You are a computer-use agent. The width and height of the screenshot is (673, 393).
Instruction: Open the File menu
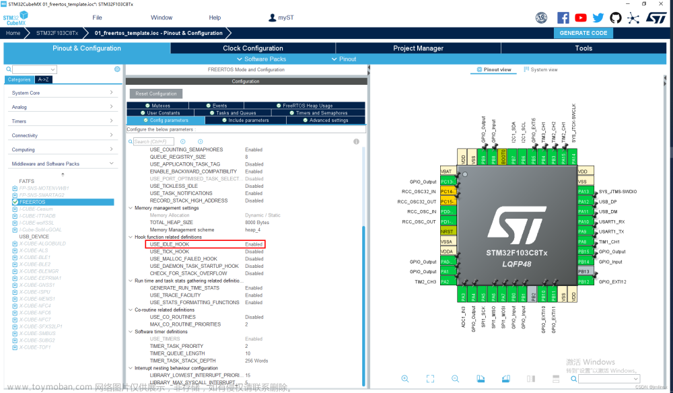[97, 17]
